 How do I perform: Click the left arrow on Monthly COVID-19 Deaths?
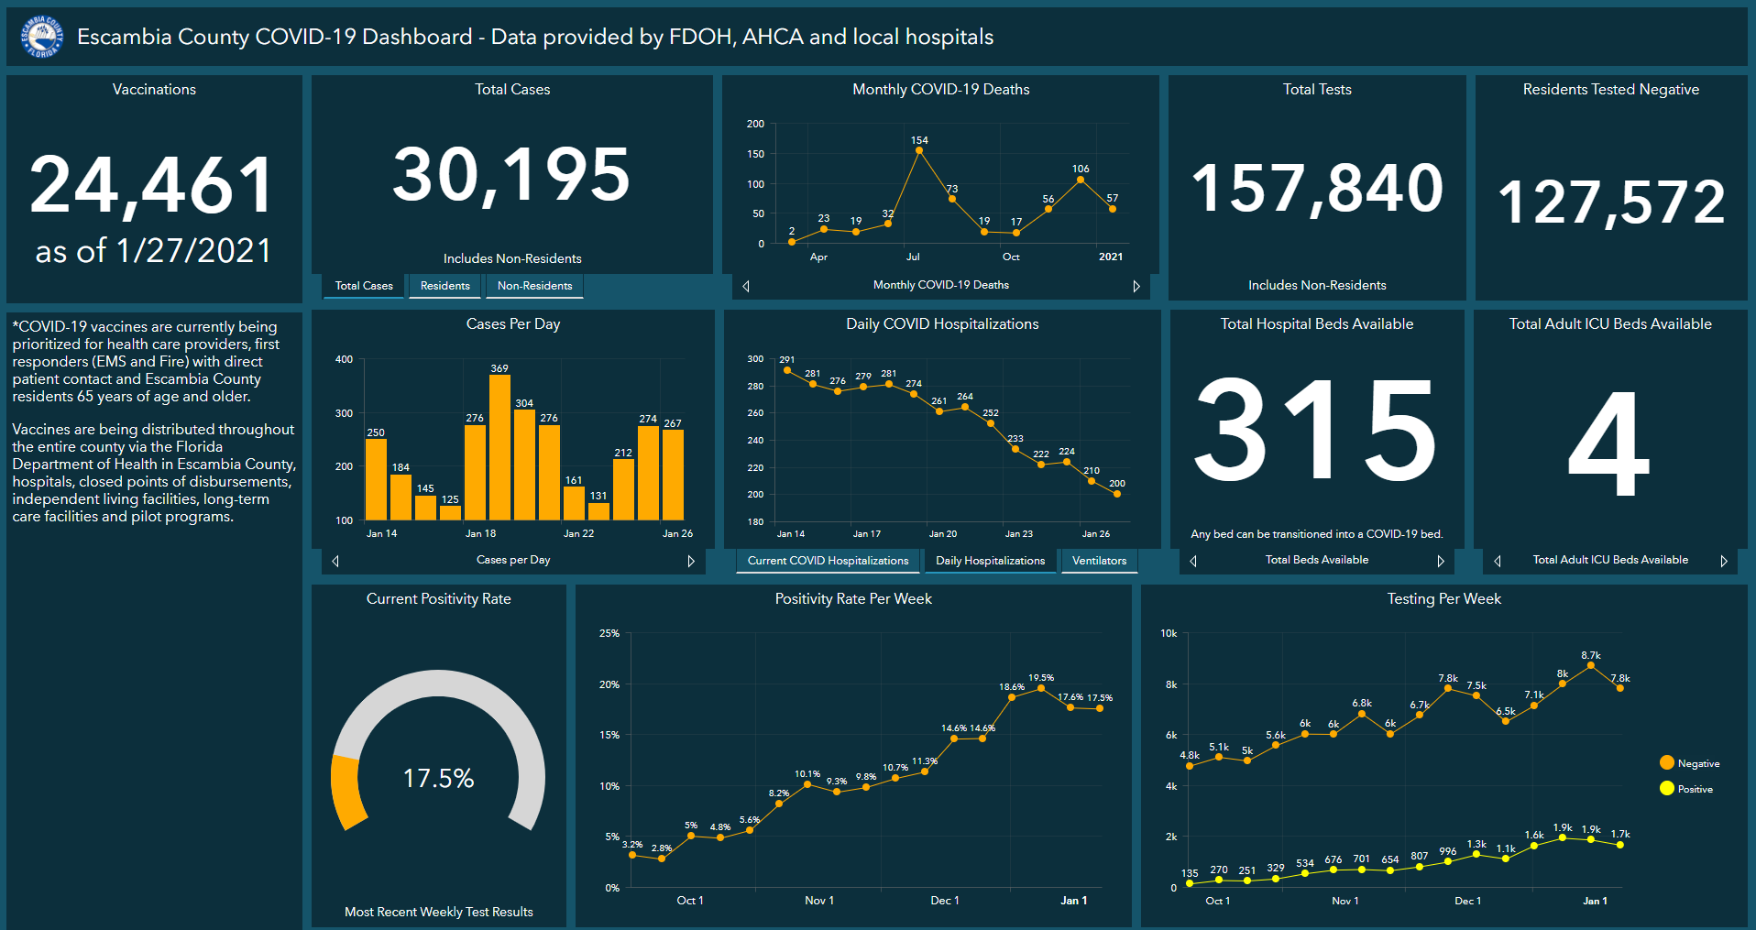click(745, 286)
